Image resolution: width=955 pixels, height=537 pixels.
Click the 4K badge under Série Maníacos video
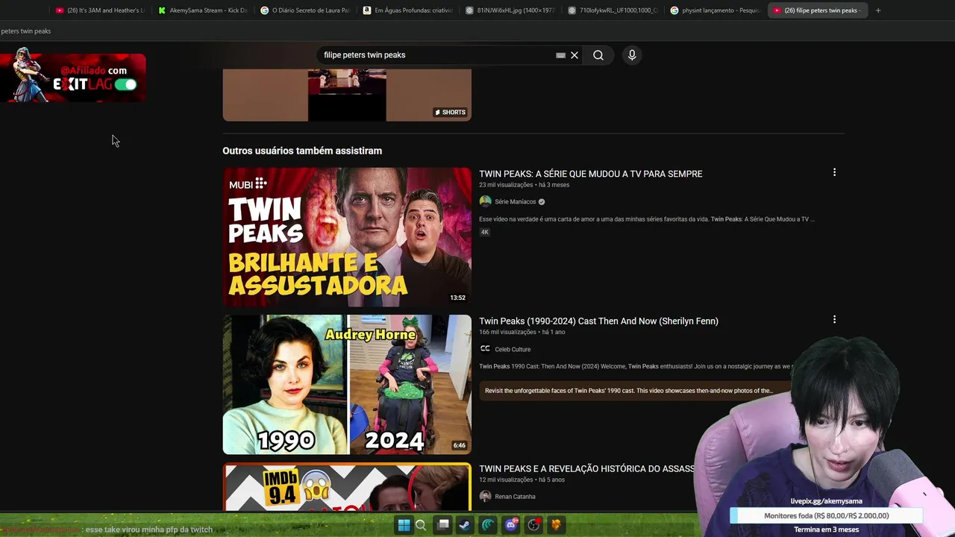pos(484,232)
